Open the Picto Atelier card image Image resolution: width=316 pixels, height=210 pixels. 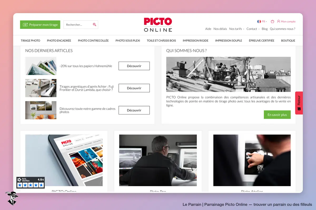(252, 160)
